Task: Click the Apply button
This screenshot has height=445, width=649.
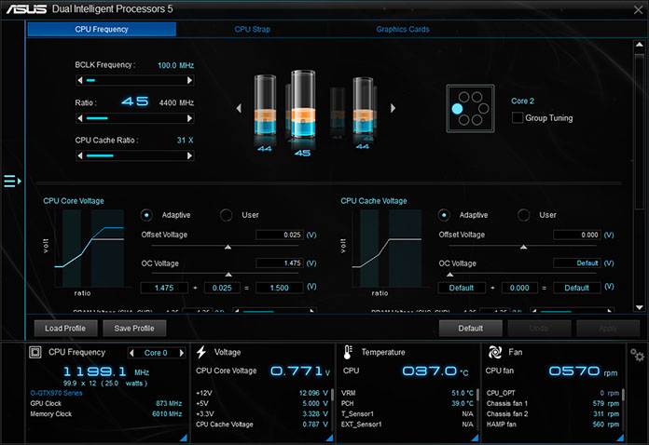Action: click(608, 328)
